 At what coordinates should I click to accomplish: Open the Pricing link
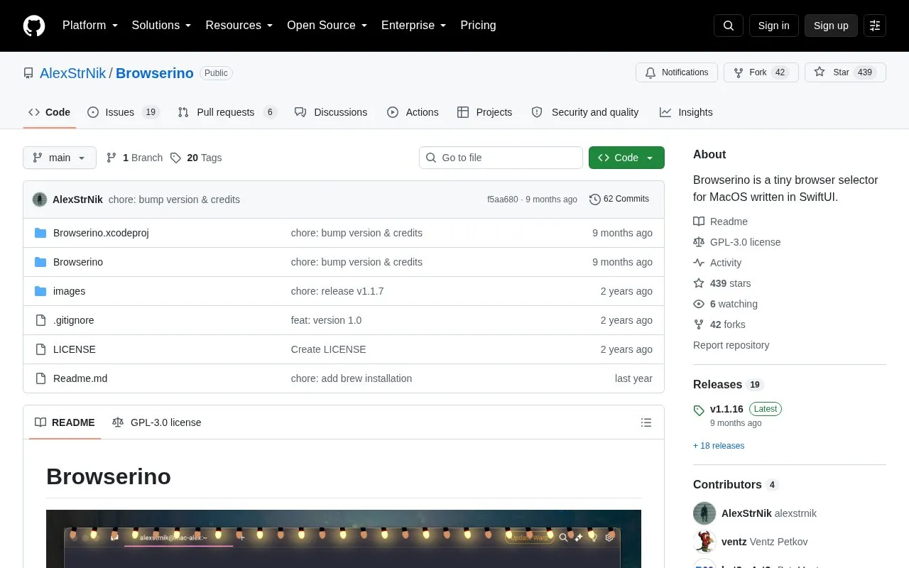pos(478,26)
